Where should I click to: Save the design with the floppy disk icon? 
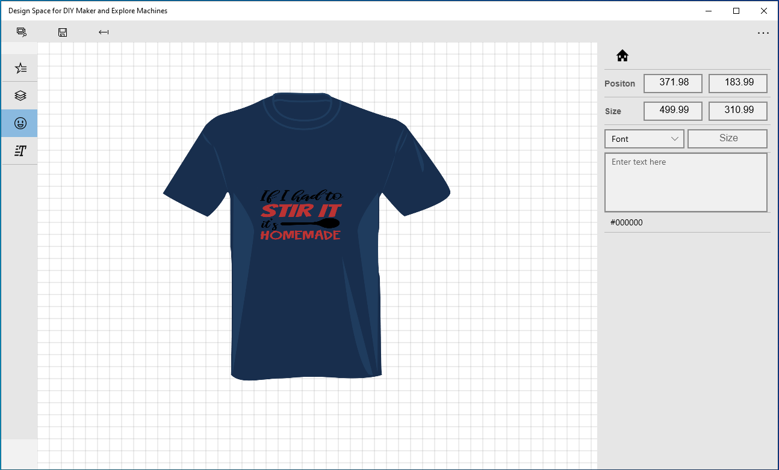[x=63, y=32]
